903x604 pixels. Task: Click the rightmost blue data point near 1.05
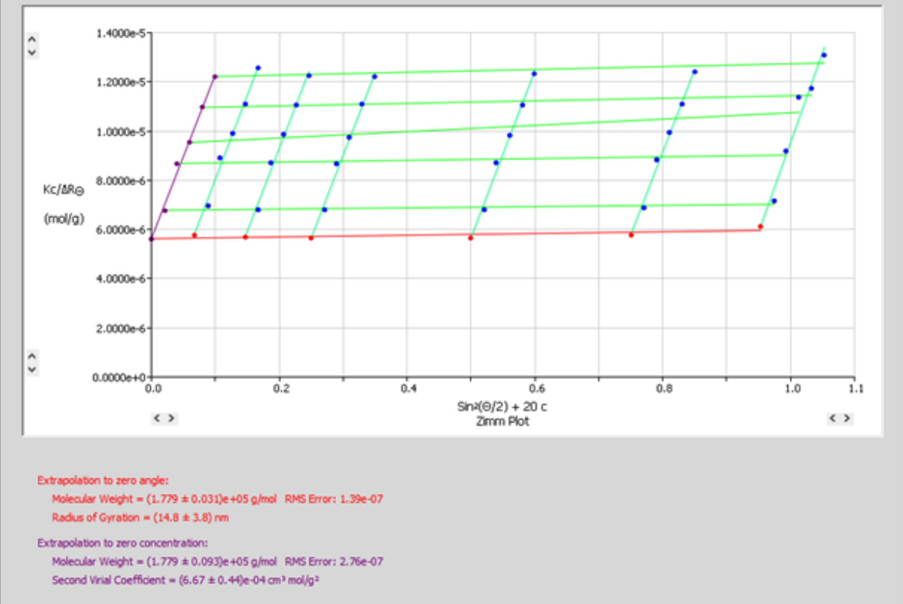(x=824, y=54)
